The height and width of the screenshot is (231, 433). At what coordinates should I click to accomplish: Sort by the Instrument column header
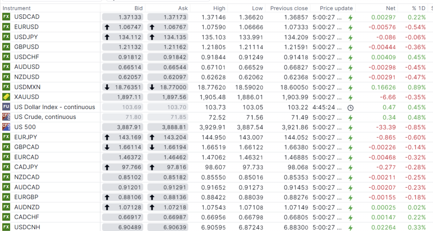tap(16, 8)
